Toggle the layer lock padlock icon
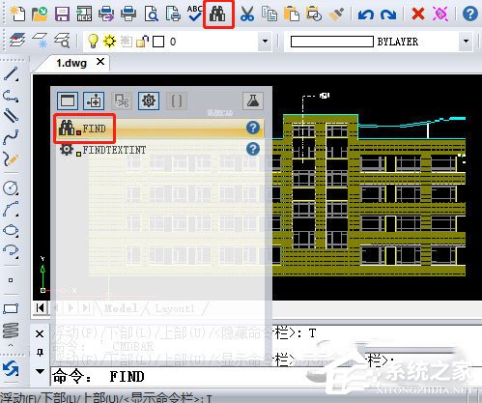The height and width of the screenshot is (403, 482). (142, 42)
